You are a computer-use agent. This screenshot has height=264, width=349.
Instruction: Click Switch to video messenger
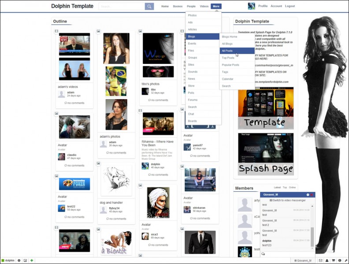coord(288,200)
